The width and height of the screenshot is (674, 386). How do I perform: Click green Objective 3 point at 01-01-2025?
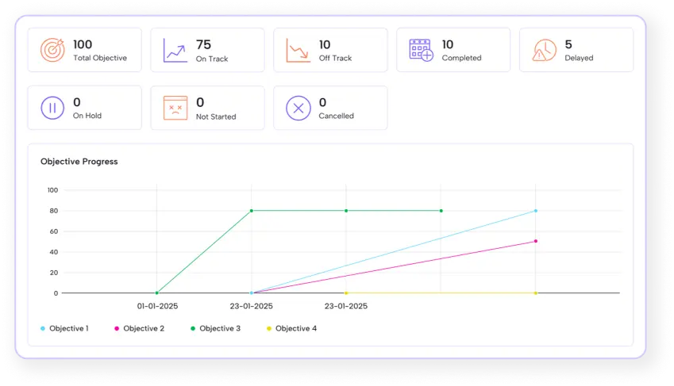point(156,293)
